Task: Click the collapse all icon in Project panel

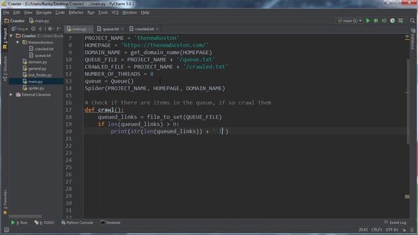Action: pos(40,29)
